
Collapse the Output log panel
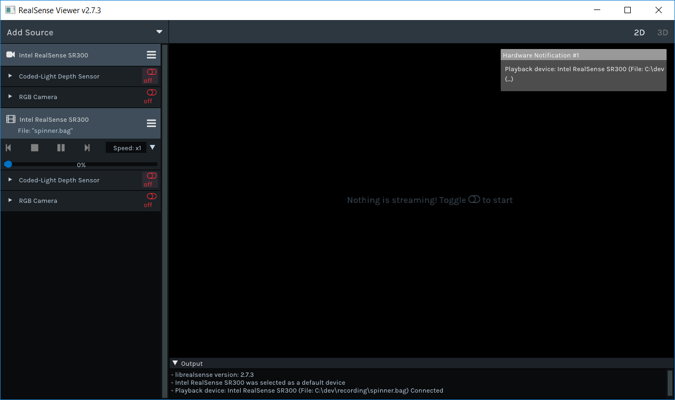pyautogui.click(x=175, y=363)
